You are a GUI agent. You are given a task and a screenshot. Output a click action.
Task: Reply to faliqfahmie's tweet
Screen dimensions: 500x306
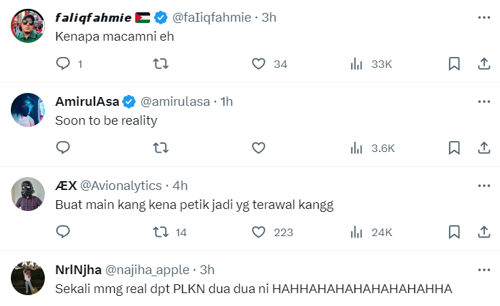[x=63, y=64]
